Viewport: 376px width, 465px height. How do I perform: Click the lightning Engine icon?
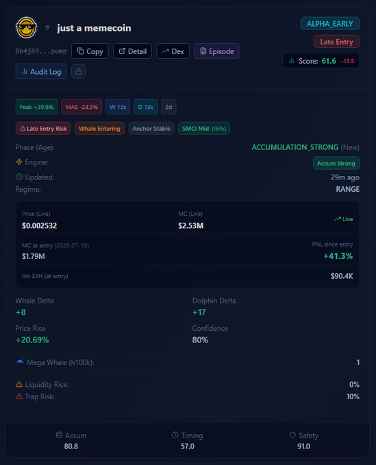(x=19, y=162)
